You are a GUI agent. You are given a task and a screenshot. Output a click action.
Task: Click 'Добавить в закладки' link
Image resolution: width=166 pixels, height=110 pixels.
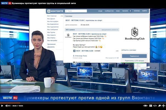(129, 50)
